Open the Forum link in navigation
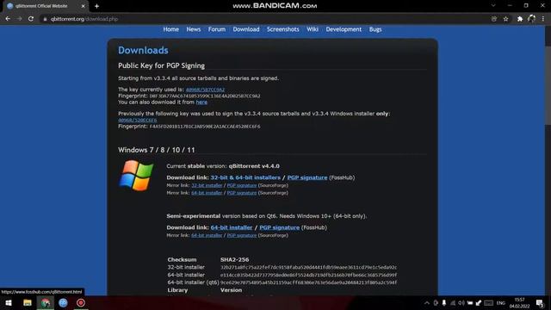This screenshot has width=551, height=310. [x=217, y=29]
